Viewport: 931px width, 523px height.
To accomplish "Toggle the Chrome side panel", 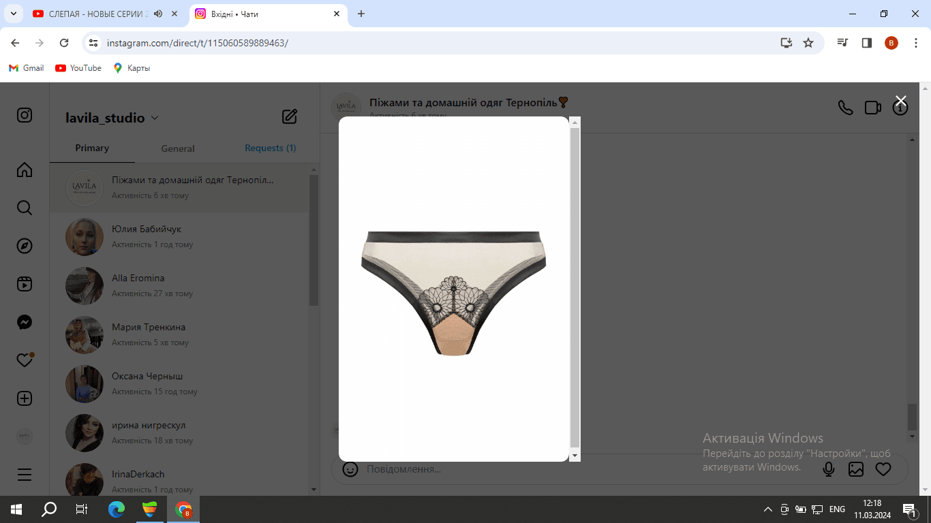I will tap(867, 43).
